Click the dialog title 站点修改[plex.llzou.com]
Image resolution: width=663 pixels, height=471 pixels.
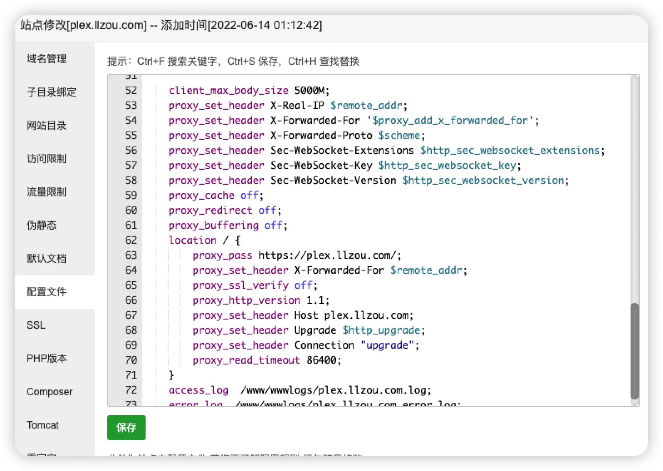click(x=83, y=25)
